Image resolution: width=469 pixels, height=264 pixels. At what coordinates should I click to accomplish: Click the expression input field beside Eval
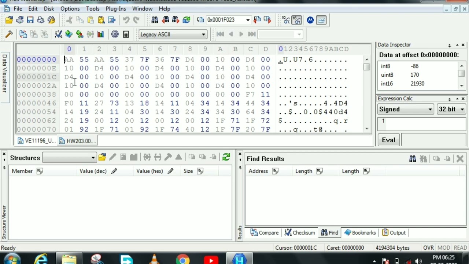click(433, 140)
